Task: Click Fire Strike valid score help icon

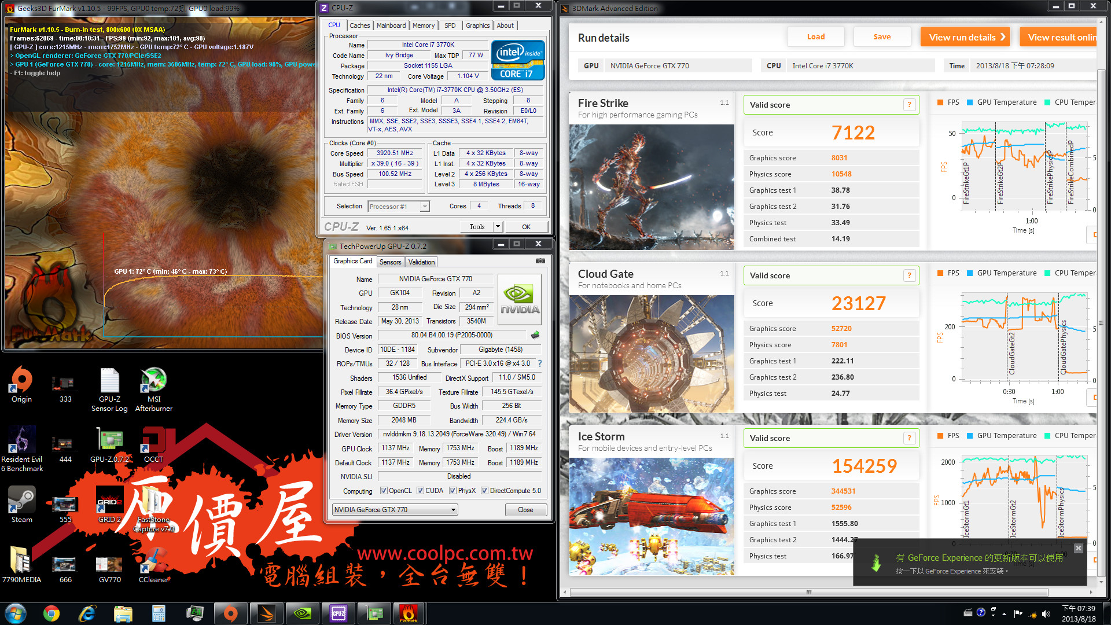Action: tap(909, 105)
